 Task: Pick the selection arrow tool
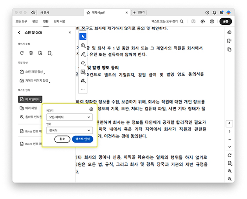point(83,36)
